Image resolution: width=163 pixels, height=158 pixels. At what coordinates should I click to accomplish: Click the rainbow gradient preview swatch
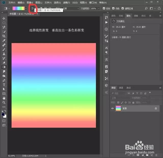pos(19,8)
